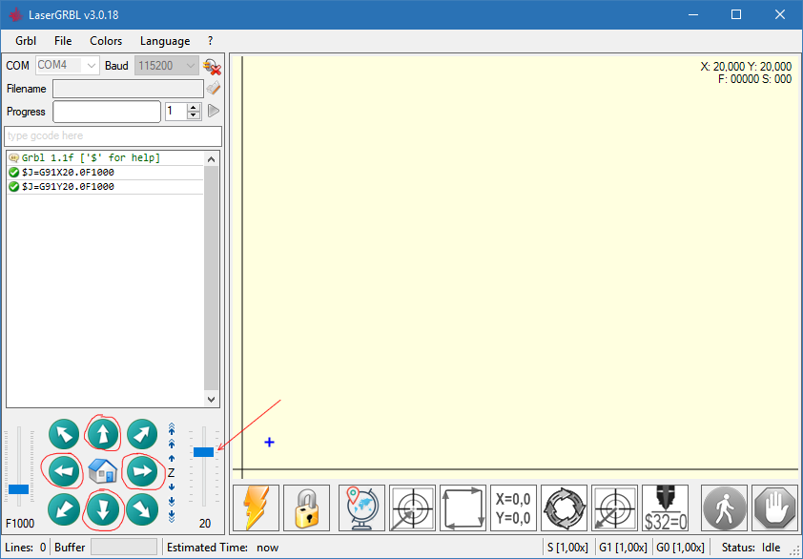Image resolution: width=803 pixels, height=559 pixels.
Task: Jog left with the west arrow button
Action: pos(64,471)
